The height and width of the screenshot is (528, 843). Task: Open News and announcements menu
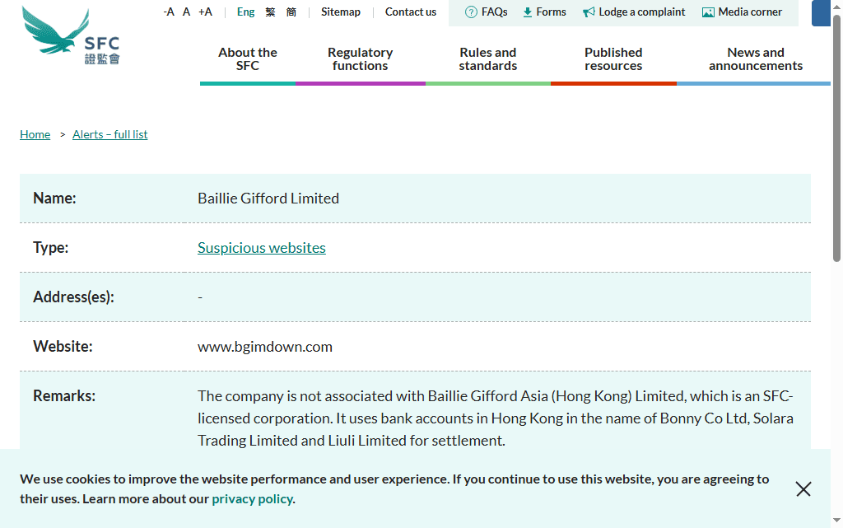[756, 59]
